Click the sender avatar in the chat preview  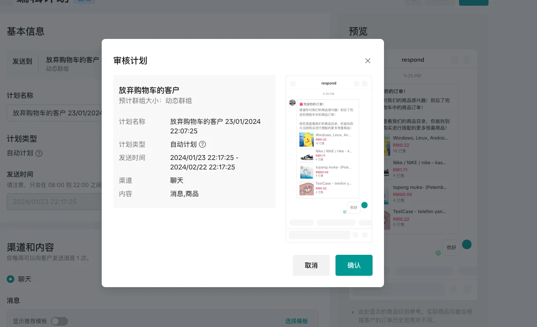click(x=292, y=102)
